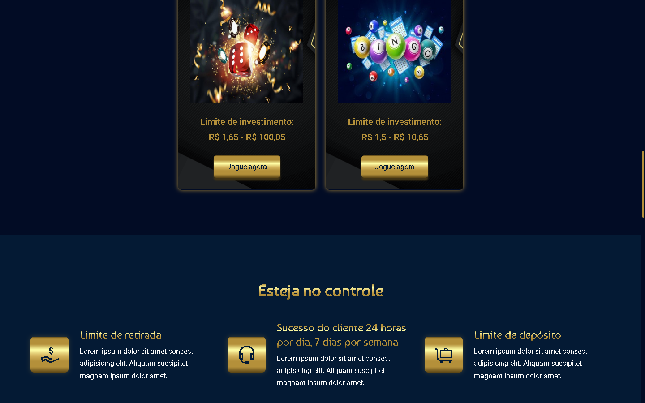
Task: Click Jogue agora under the Bingo game
Action: pos(395,167)
